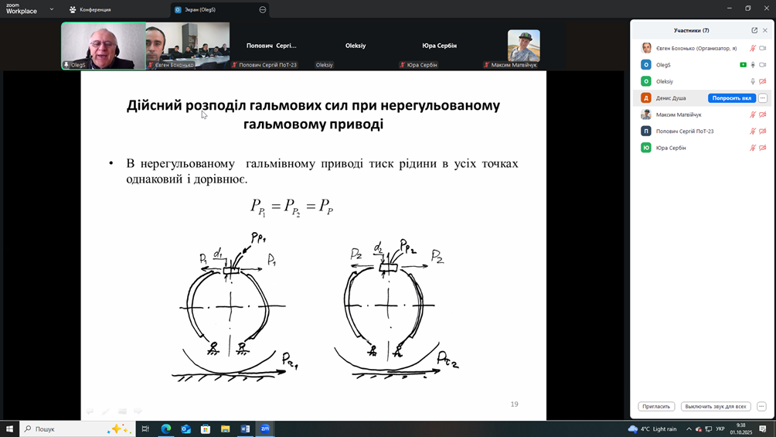This screenshot has height=437, width=776.
Task: Show hidden system tray icons
Action: pos(689,428)
